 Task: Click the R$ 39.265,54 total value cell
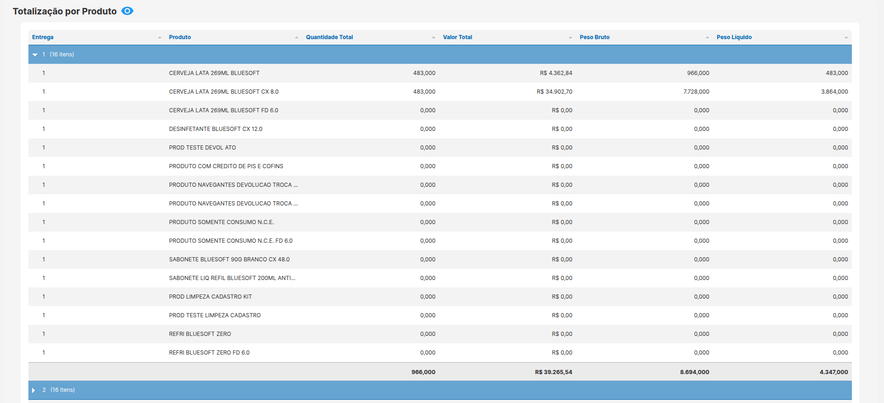554,372
